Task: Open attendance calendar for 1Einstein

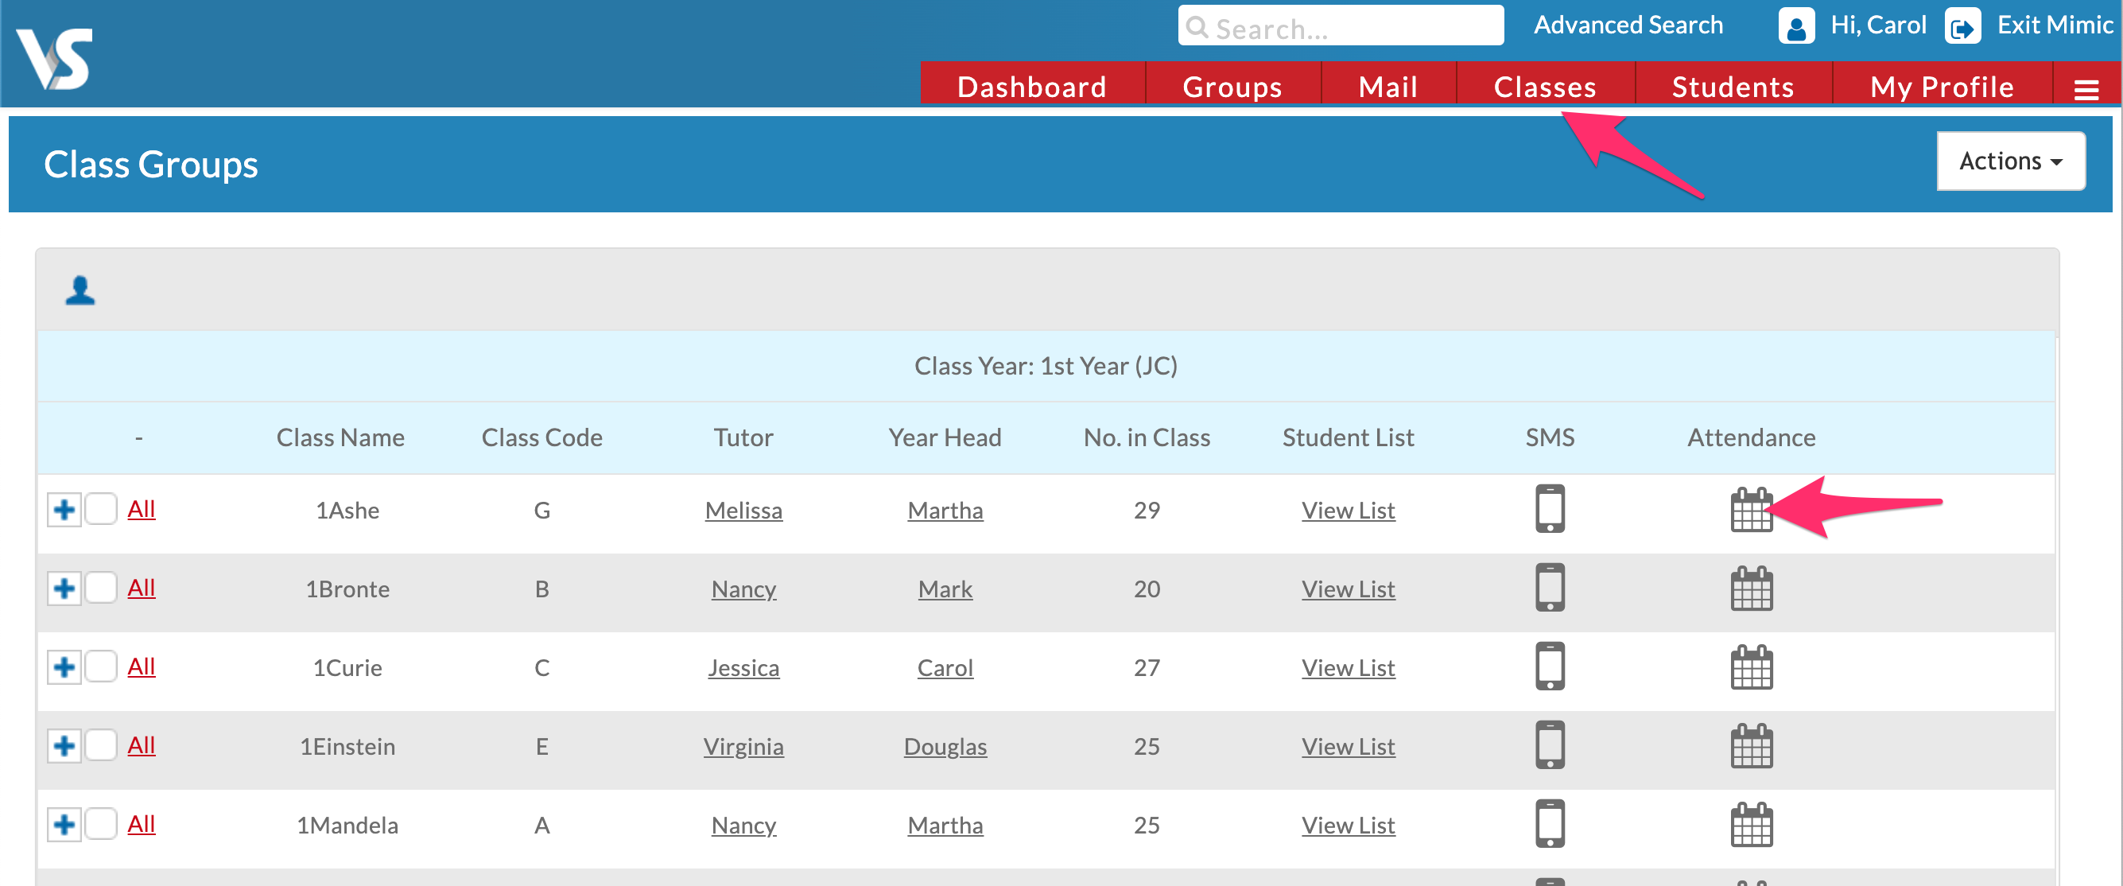Action: (x=1752, y=746)
